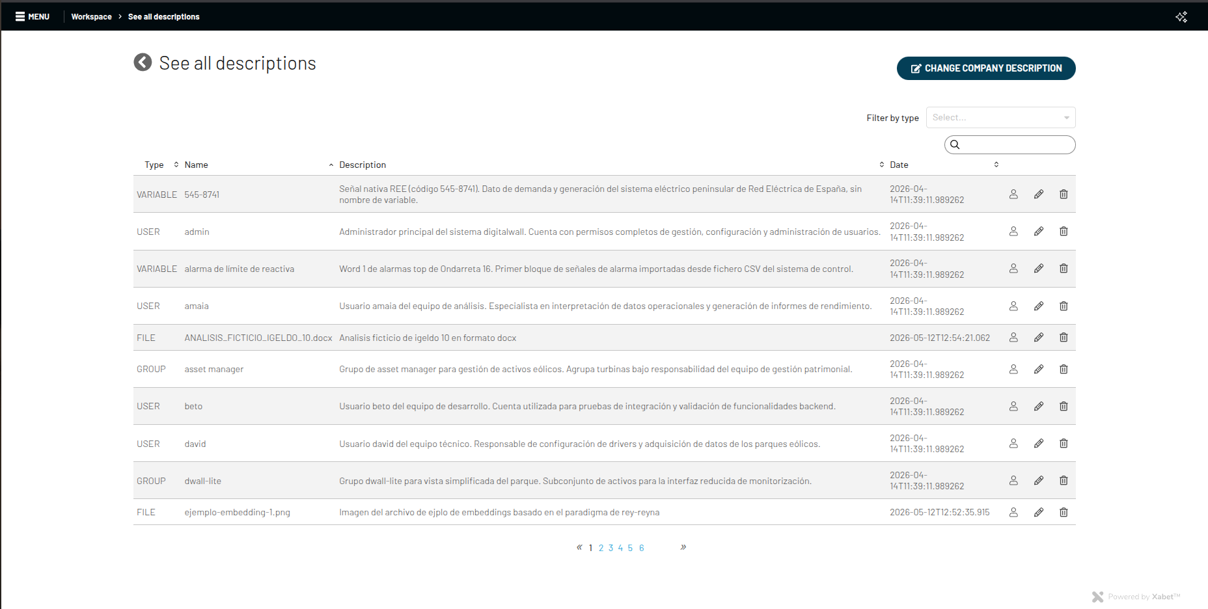Edit ANALISIS_FICTICIO_IGELDO_10.docx description
Viewport: 1208px width, 609px height.
pos(1039,337)
